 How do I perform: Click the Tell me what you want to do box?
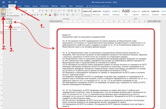99,6
